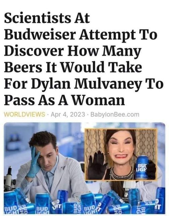Image resolution: width=169 pixels, height=216 pixels.
Task: Open the article via its headline
Action: coord(84,59)
